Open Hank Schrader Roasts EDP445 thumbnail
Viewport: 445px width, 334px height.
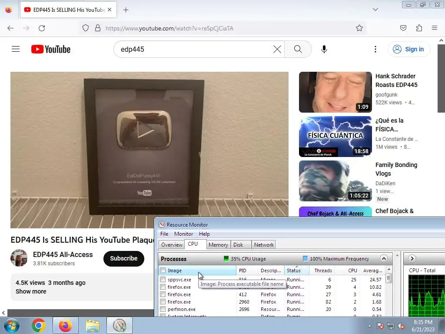click(335, 92)
